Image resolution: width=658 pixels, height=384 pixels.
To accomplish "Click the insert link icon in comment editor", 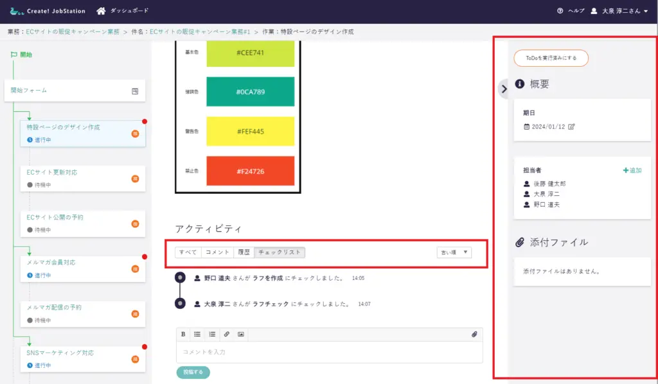I will click(226, 335).
